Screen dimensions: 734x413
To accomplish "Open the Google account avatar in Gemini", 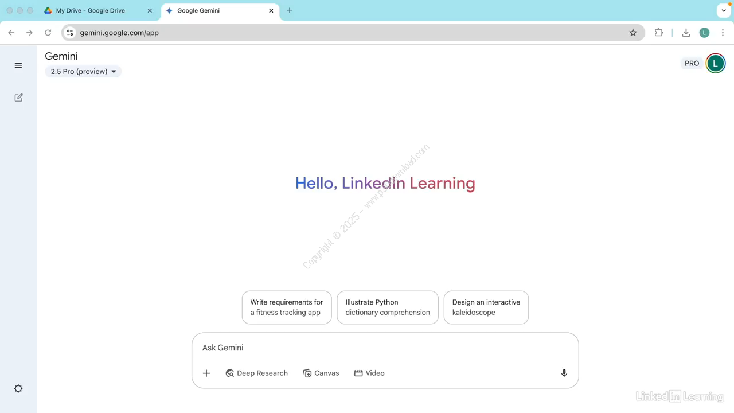I will 716,64.
